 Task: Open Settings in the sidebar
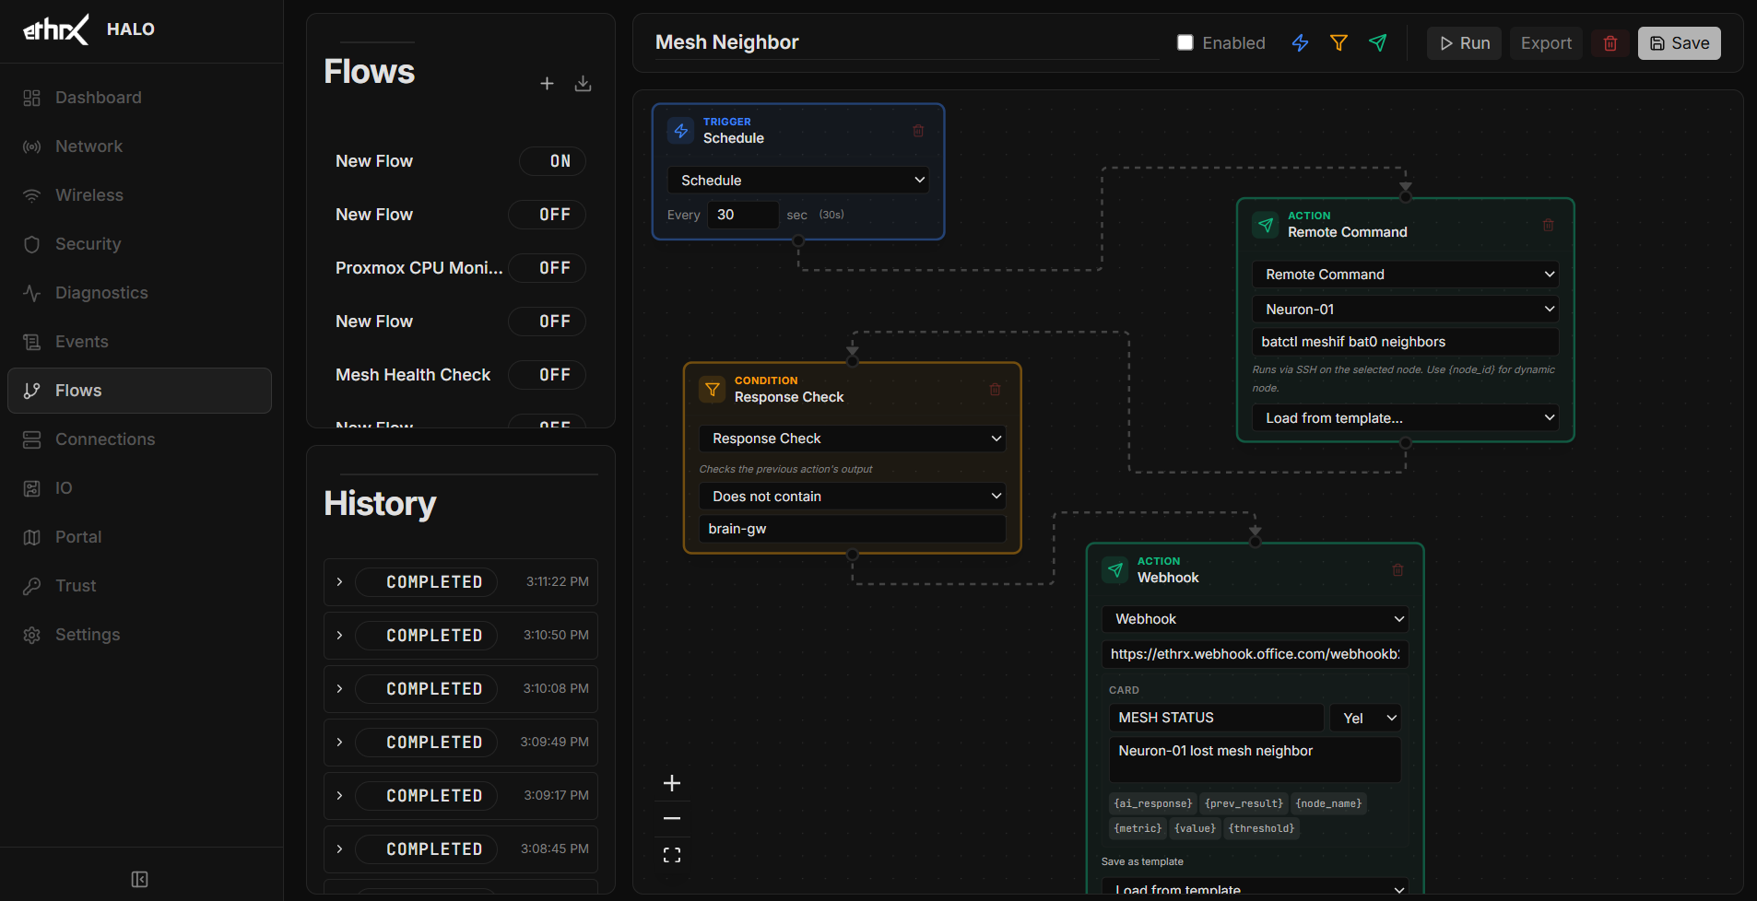click(139, 635)
